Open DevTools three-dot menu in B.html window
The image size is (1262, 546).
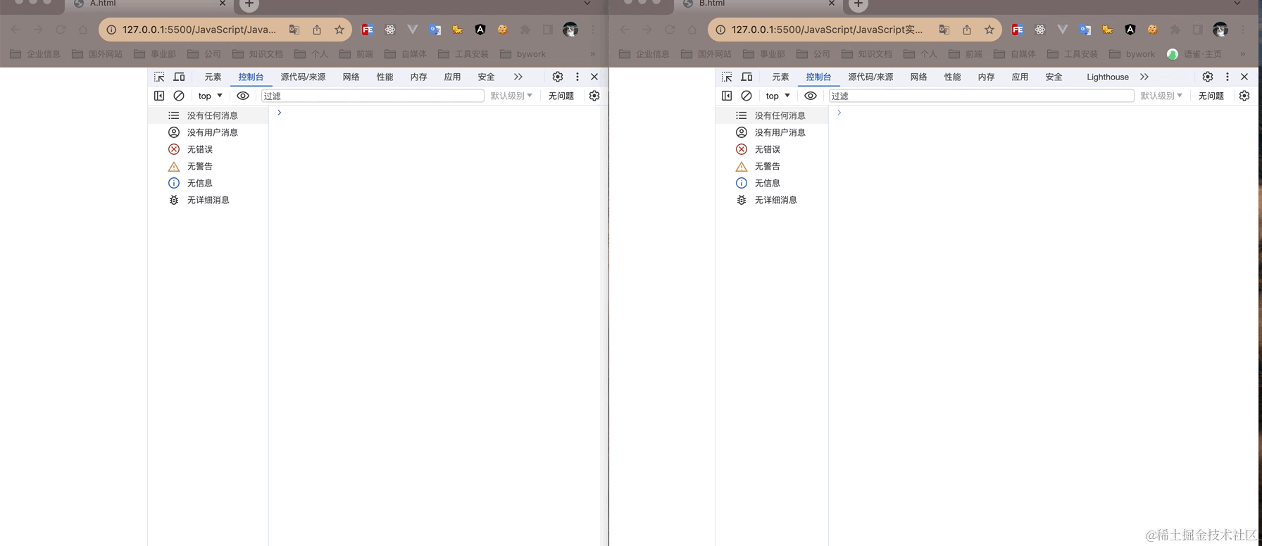tap(1227, 77)
